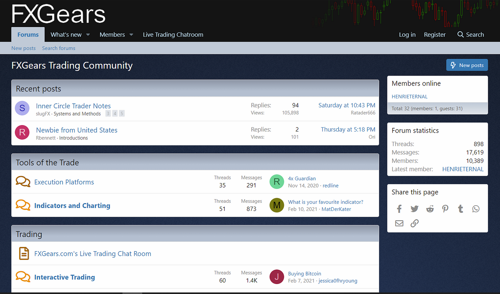Open thread Inner Circle Trader Notes
Image resolution: width=500 pixels, height=294 pixels.
pos(73,106)
